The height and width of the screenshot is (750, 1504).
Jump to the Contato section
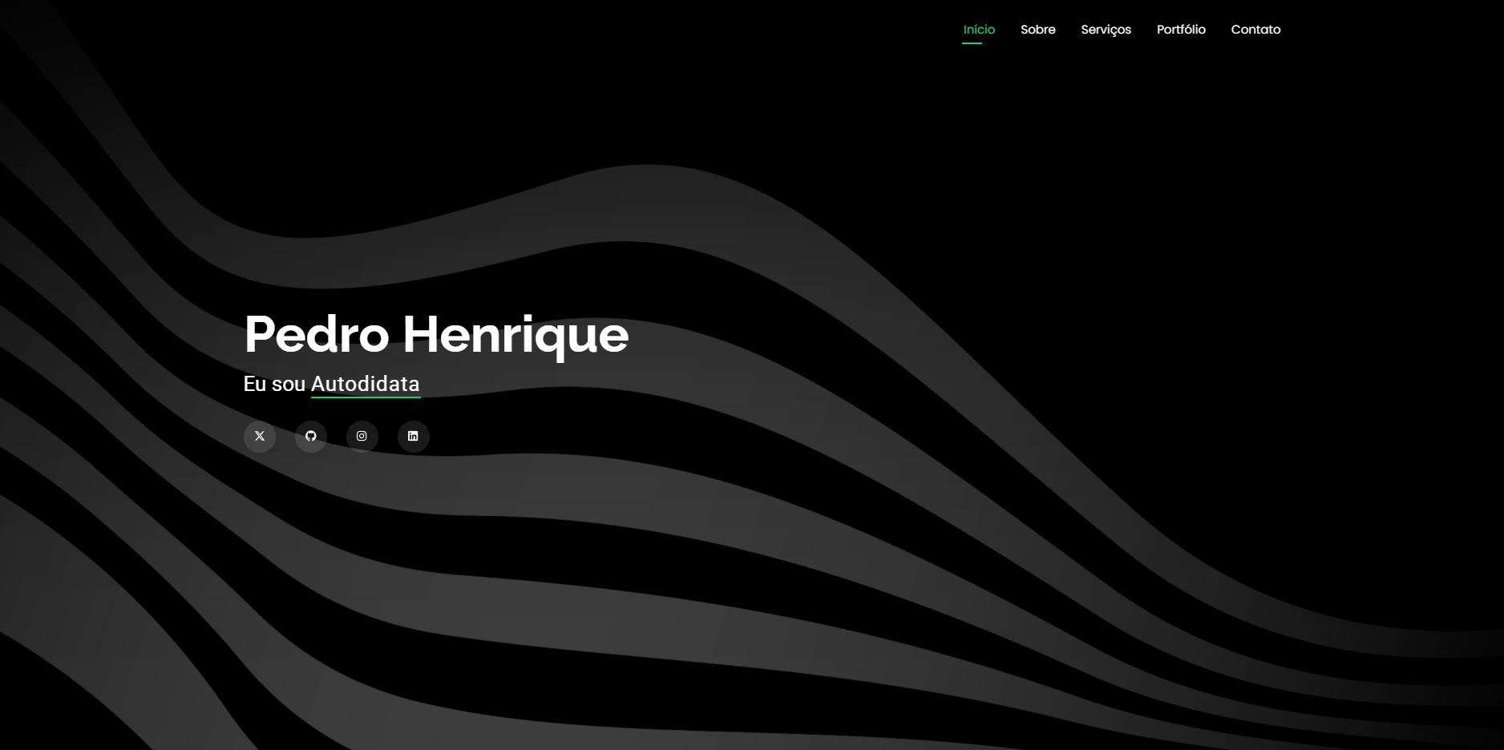(x=1255, y=30)
